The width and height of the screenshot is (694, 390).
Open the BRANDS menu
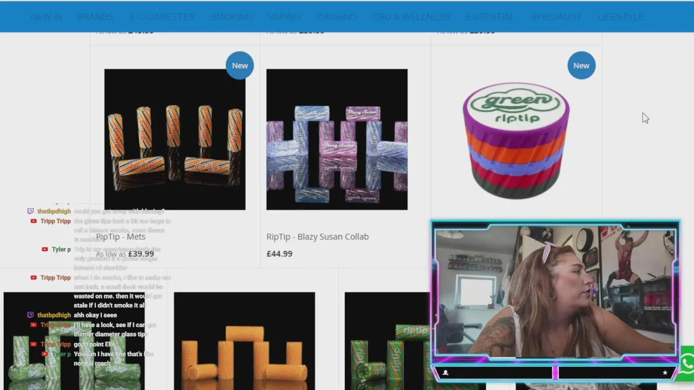(x=95, y=17)
